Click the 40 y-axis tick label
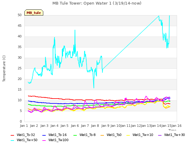Viewport: 195px width, 146px height. pyautogui.click(x=19, y=36)
